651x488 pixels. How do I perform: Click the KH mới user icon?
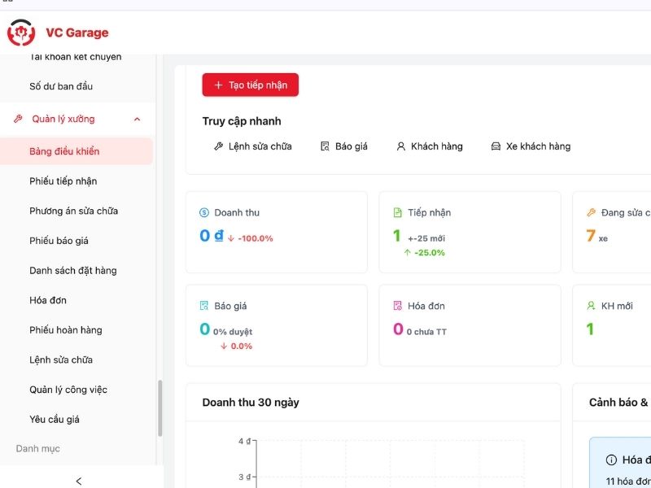click(592, 306)
